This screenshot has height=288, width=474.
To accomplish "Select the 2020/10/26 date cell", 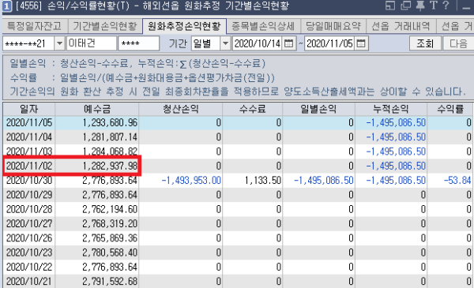I will [29, 238].
